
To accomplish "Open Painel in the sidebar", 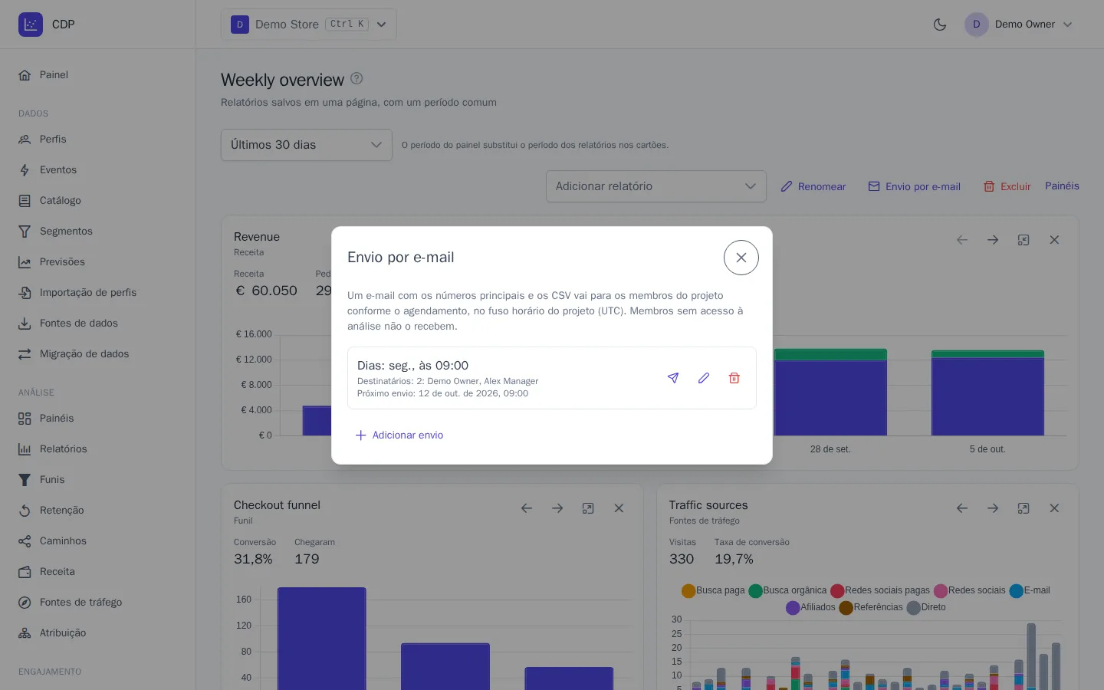I will point(98,74).
